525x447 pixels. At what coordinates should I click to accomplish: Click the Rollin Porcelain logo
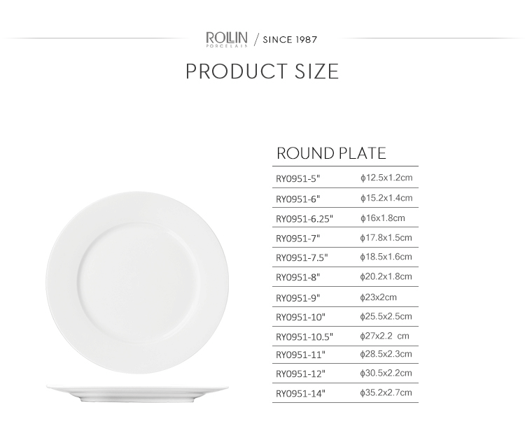[227, 39]
